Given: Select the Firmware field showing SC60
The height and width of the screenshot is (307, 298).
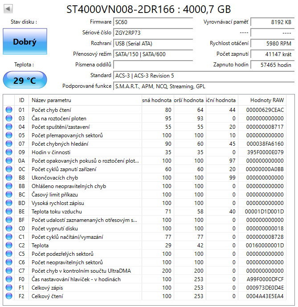Looking at the screenshot, I should tap(153, 22).
